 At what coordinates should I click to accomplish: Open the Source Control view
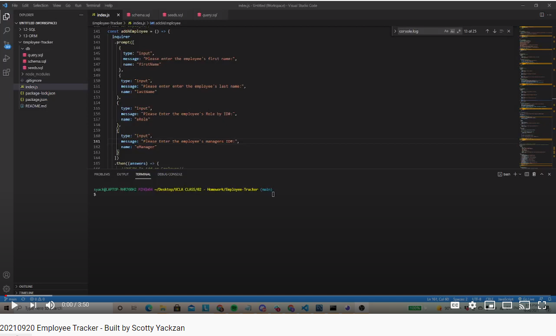(7, 44)
